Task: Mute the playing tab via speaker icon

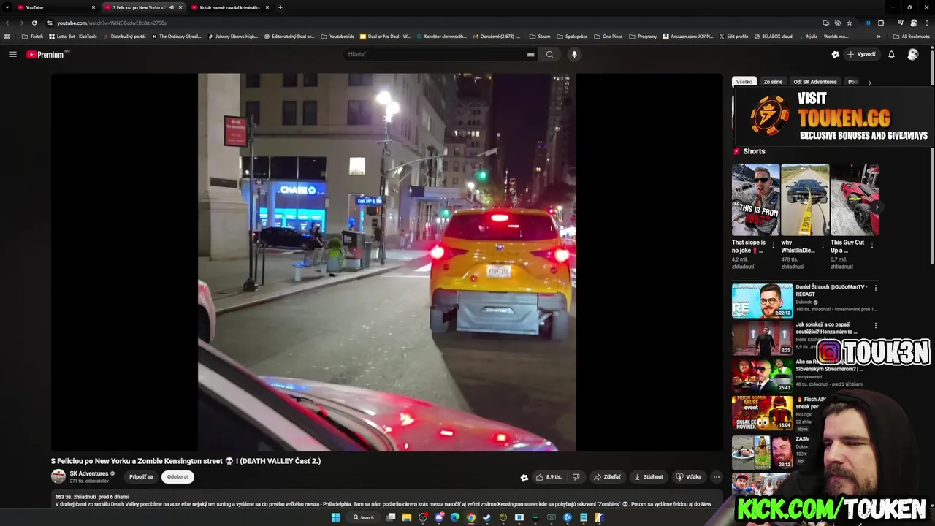Action: (x=172, y=7)
